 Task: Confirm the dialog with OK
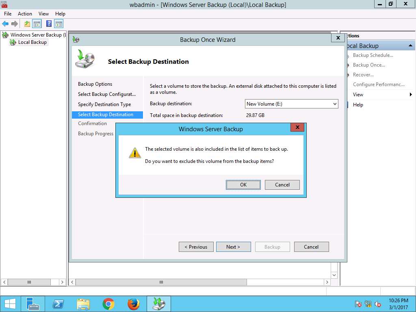pyautogui.click(x=243, y=185)
